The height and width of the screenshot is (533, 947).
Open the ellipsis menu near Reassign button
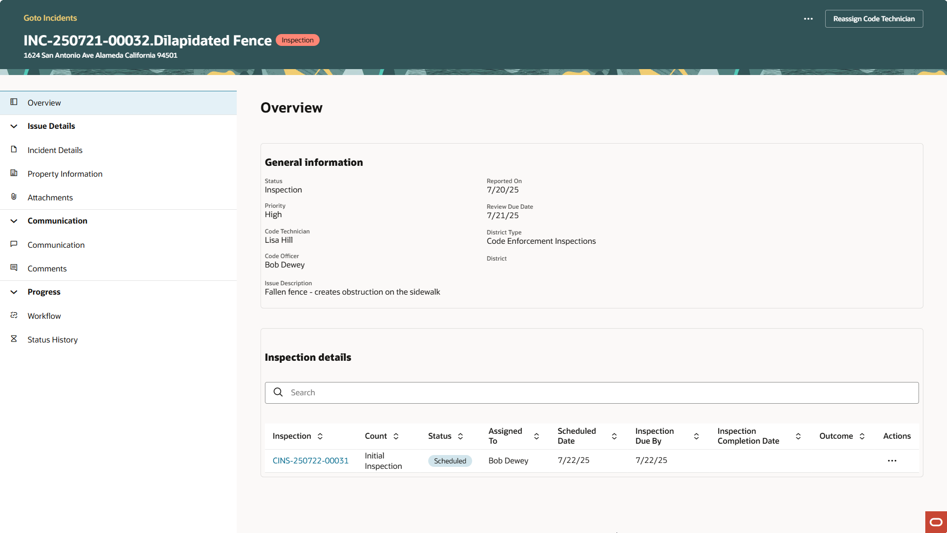[x=808, y=19]
